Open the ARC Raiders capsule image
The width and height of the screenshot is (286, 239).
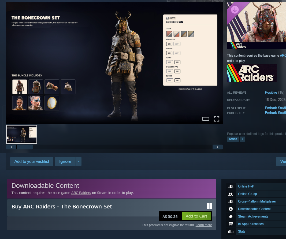coord(257,25)
